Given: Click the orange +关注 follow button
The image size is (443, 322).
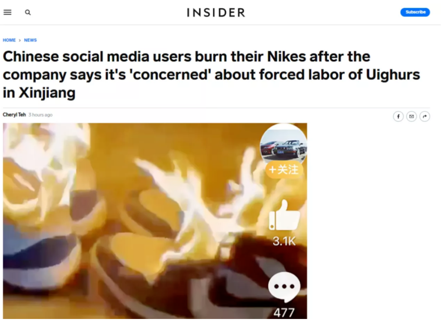Looking at the screenshot, I should point(284,170).
